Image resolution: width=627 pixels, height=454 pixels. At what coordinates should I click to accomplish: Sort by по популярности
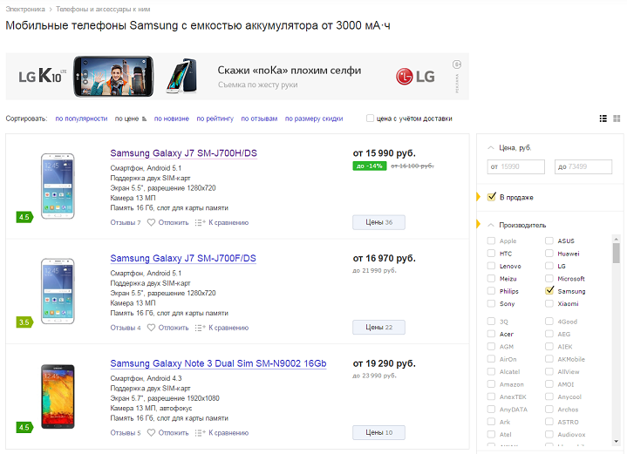click(81, 119)
